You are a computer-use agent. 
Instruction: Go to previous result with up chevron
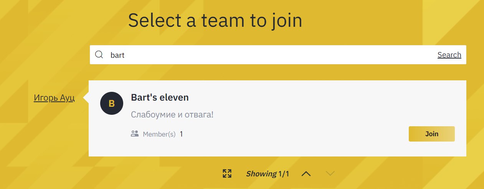306,174
